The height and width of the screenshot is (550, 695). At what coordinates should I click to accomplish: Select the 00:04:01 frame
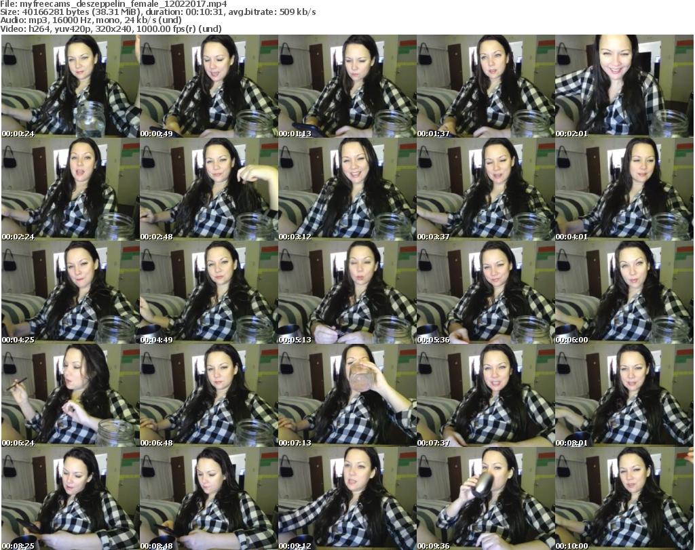coord(624,189)
